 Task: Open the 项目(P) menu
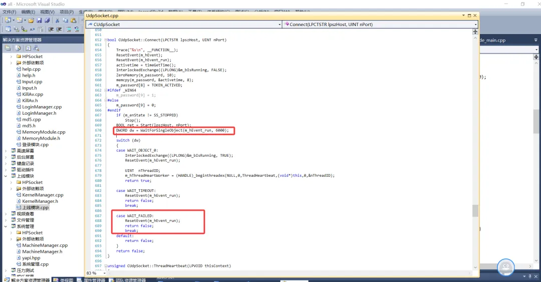click(x=67, y=12)
